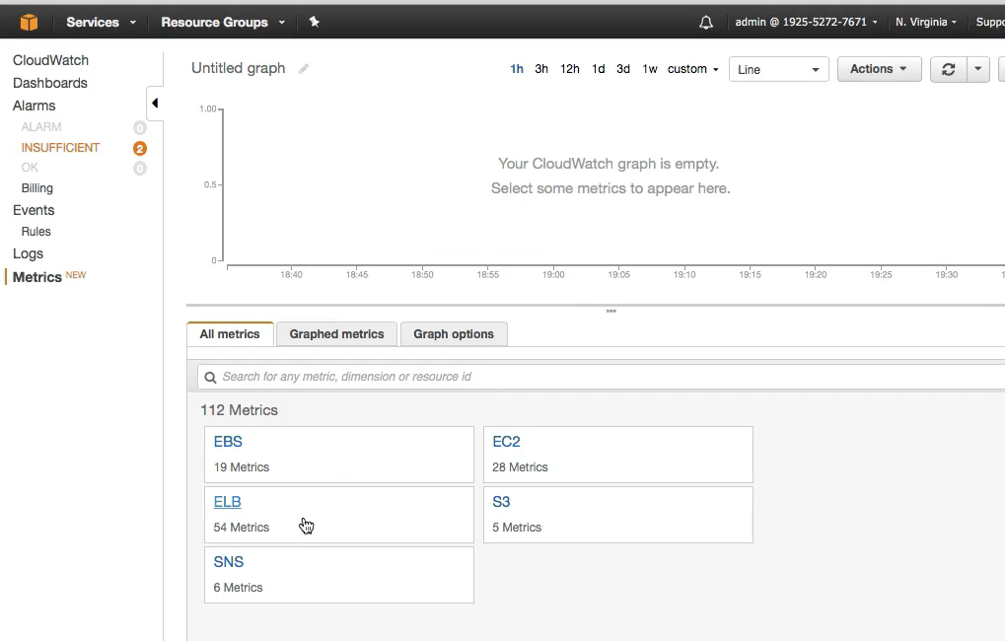The image size is (1005, 641).
Task: Select the 3h time range
Action: point(541,69)
